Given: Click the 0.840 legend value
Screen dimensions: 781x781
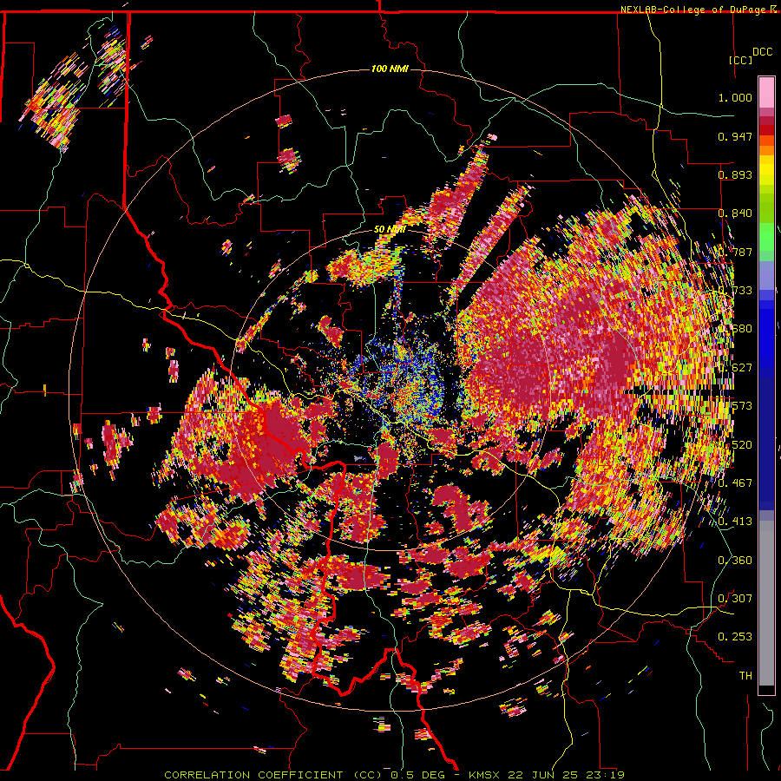Looking at the screenshot, I should (735, 213).
